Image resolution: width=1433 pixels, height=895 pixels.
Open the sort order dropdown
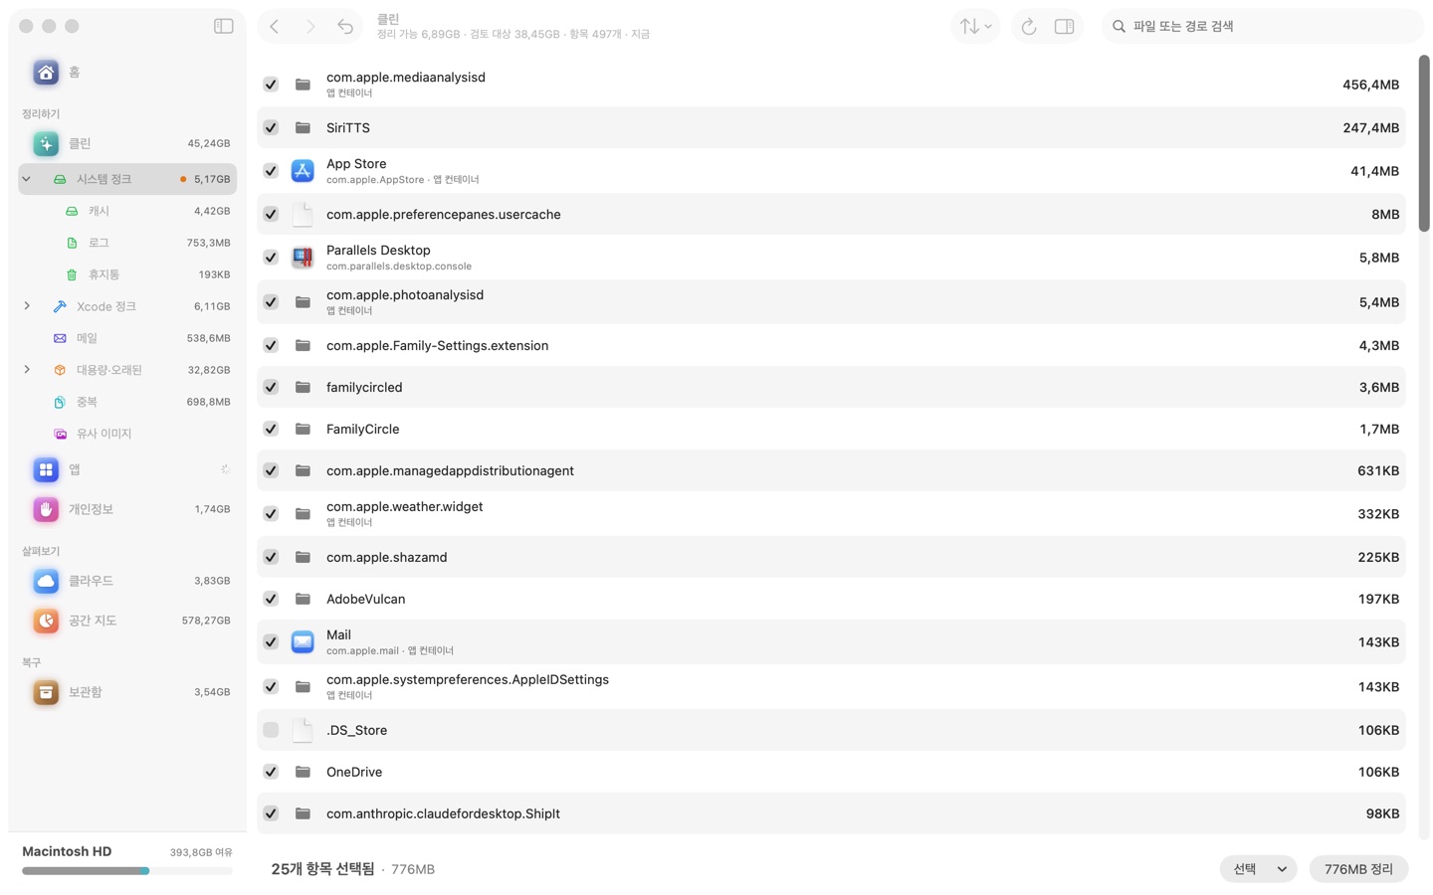coord(975,26)
